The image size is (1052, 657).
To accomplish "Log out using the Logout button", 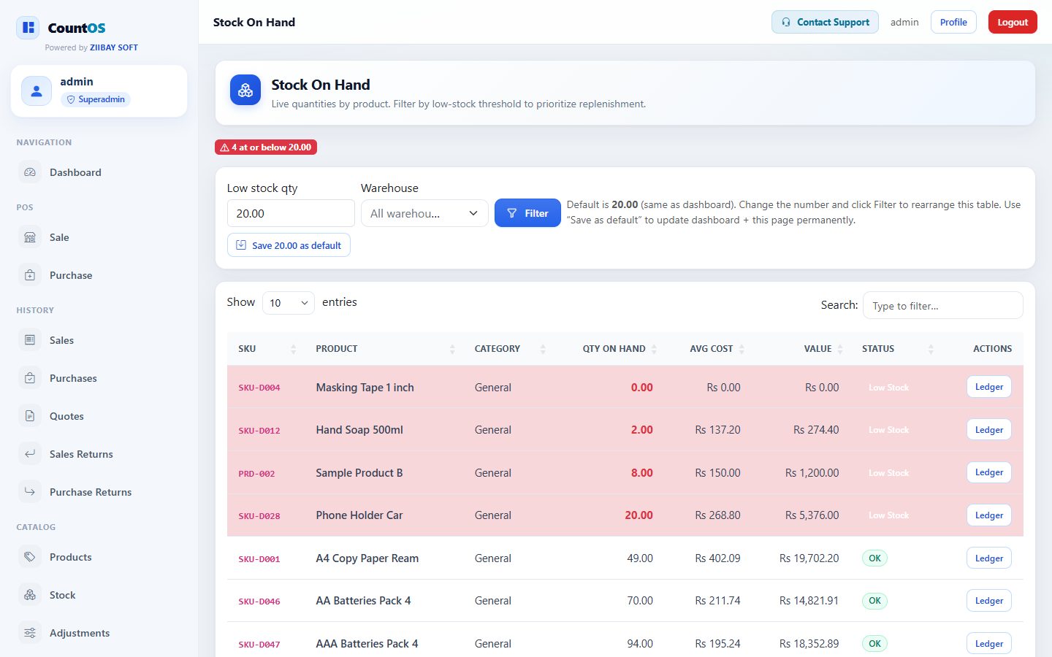I will click(1013, 22).
